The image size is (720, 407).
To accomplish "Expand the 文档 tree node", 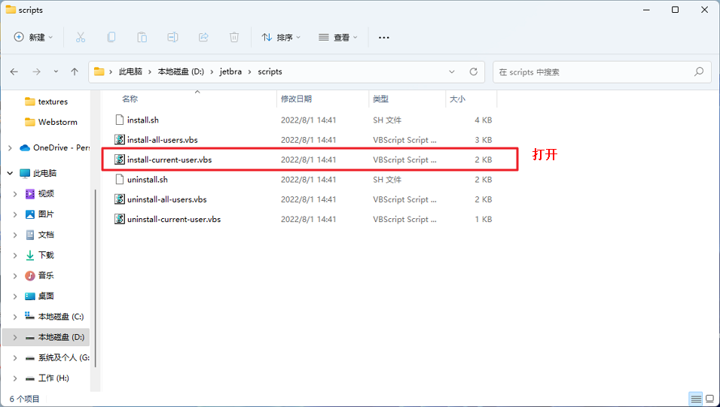I will click(x=15, y=235).
